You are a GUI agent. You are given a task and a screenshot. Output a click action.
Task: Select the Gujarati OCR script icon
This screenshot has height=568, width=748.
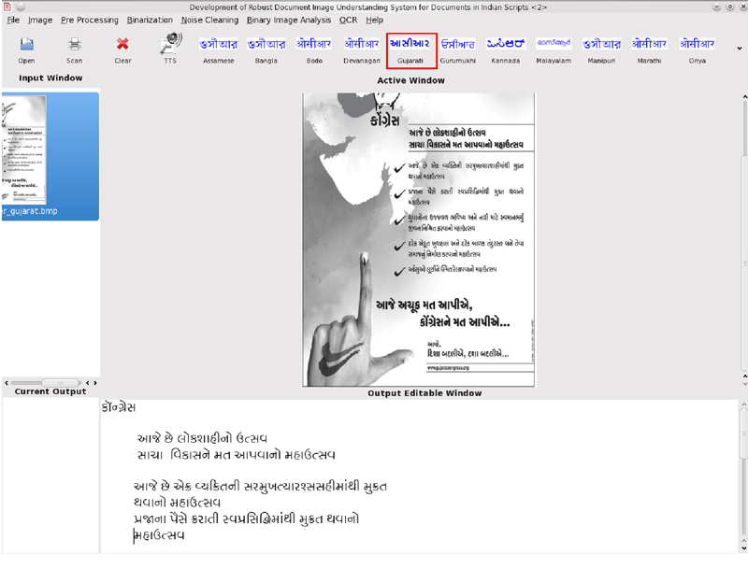(x=410, y=48)
